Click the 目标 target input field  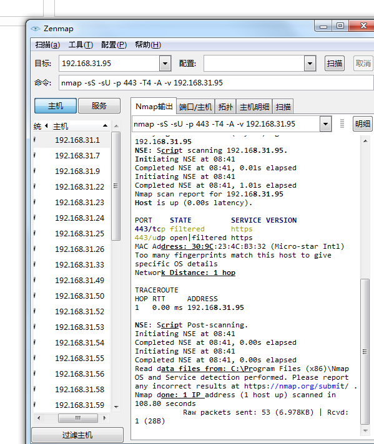pyautogui.click(x=109, y=63)
